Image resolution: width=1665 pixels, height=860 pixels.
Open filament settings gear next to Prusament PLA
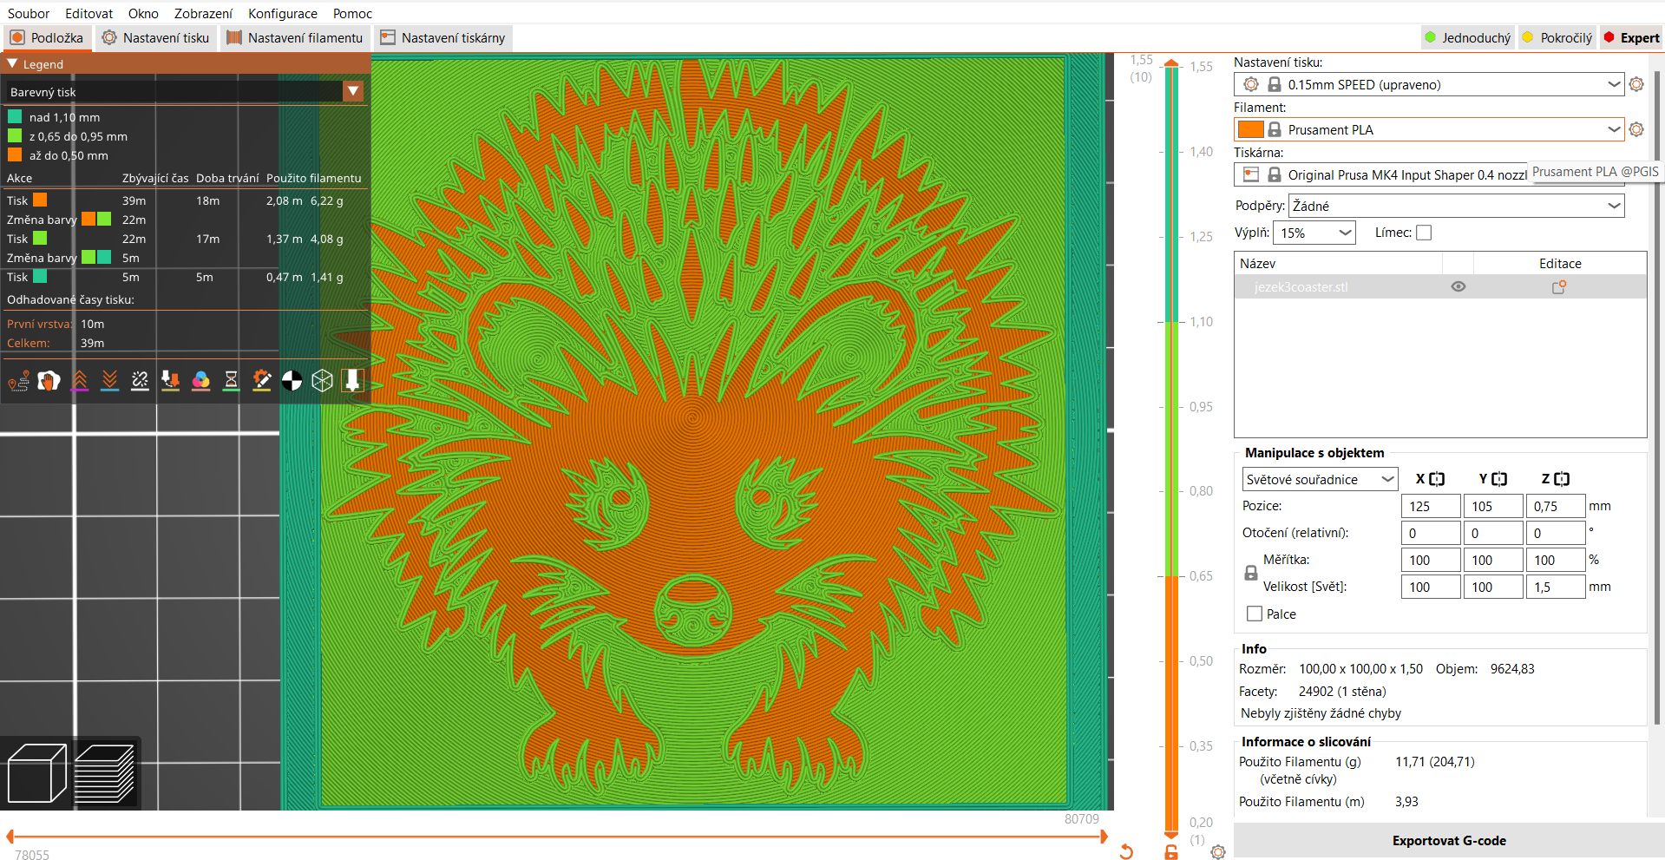(x=1636, y=129)
